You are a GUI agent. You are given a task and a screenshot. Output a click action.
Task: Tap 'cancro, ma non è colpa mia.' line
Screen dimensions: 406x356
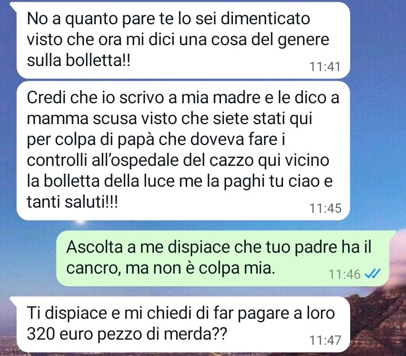coord(171,268)
